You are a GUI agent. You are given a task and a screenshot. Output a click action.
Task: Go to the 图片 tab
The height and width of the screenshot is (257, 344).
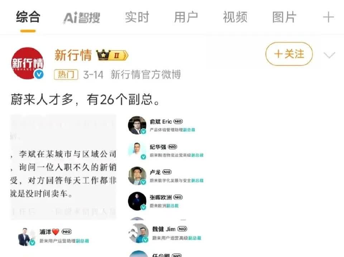point(284,17)
